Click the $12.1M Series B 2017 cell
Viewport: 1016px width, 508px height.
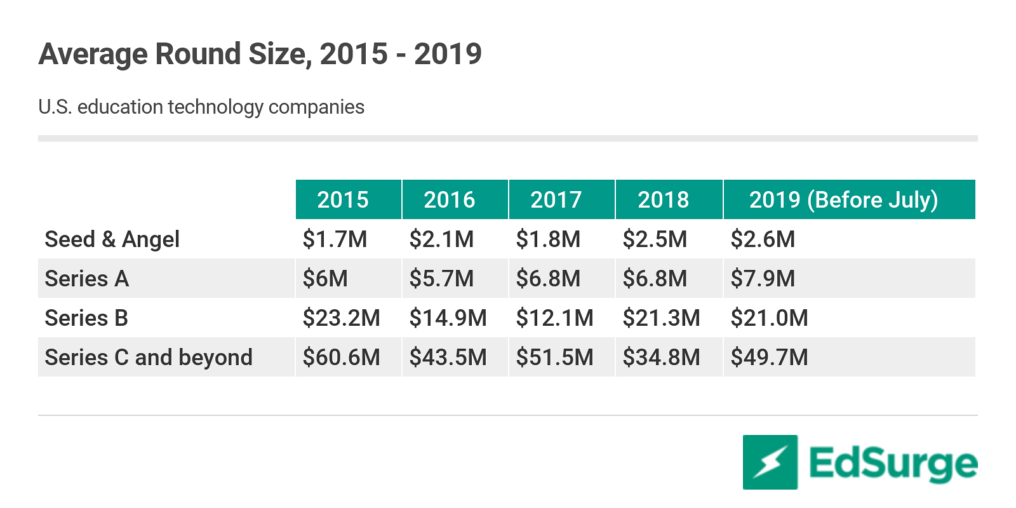[562, 317]
